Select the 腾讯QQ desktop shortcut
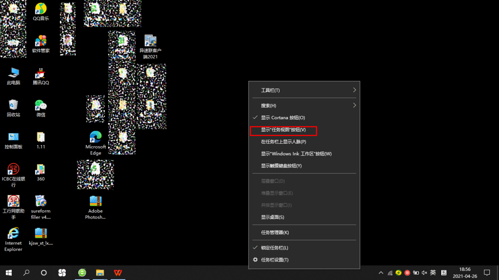The height and width of the screenshot is (280, 499). (x=41, y=76)
